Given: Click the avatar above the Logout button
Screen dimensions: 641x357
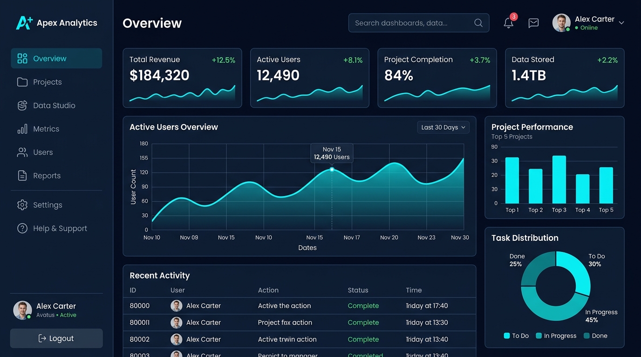Looking at the screenshot, I should [x=22, y=310].
